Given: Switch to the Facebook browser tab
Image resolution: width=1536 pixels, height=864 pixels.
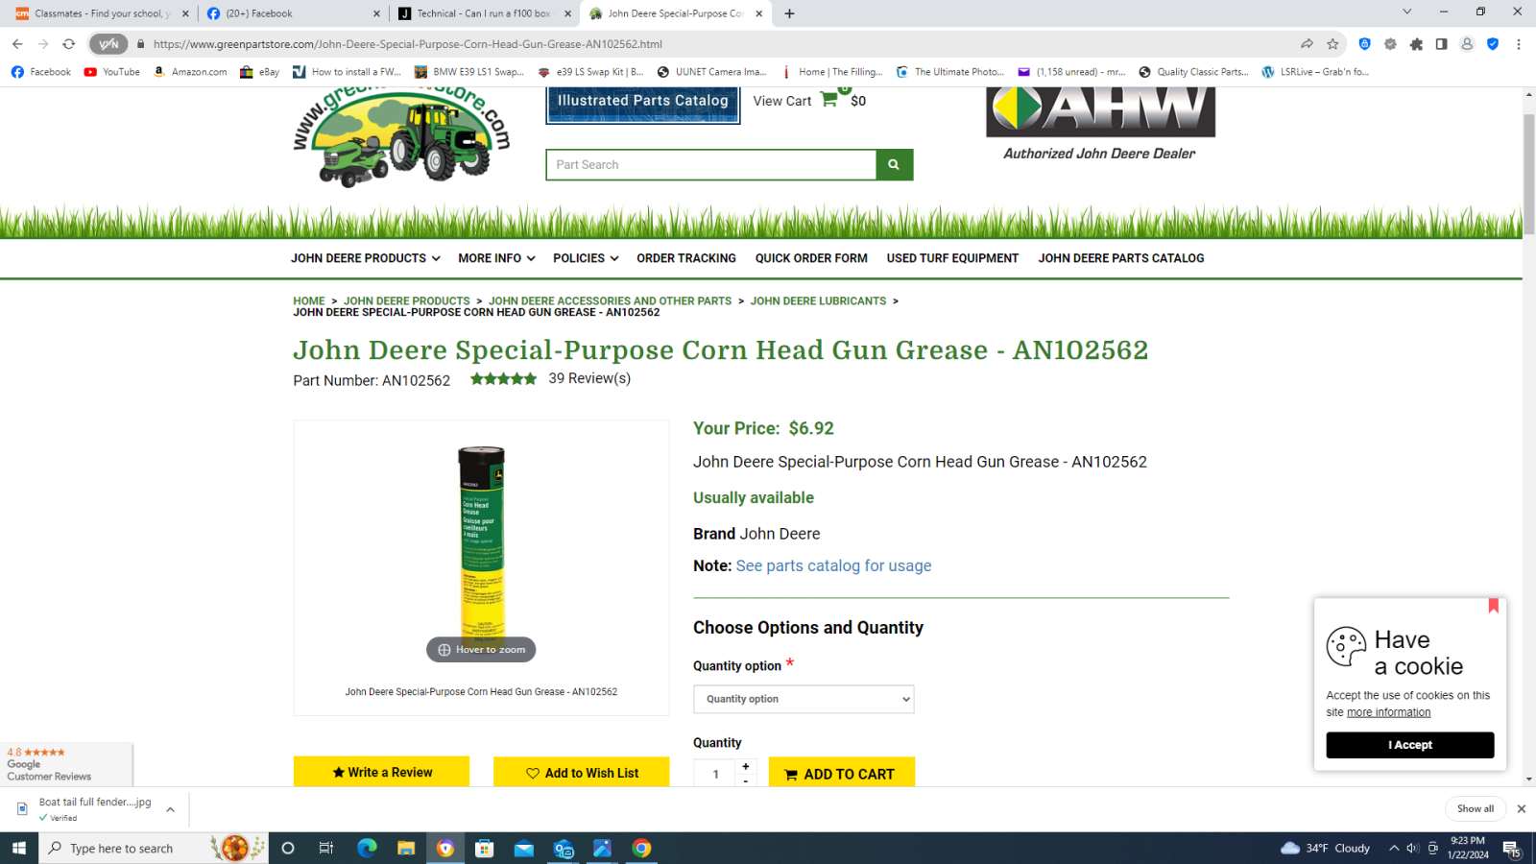Looking at the screenshot, I should (293, 13).
